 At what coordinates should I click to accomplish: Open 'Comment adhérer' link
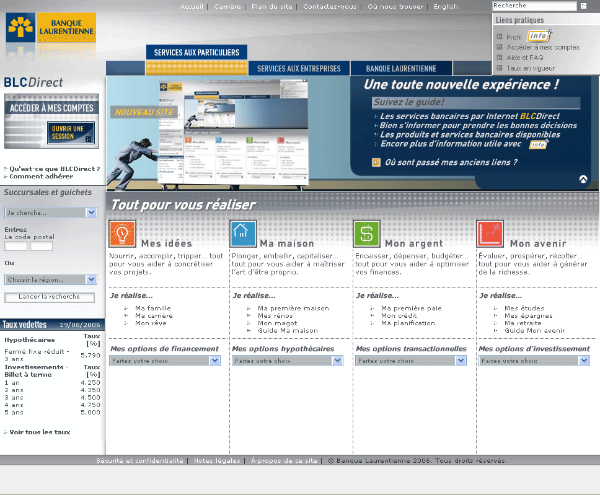click(42, 177)
